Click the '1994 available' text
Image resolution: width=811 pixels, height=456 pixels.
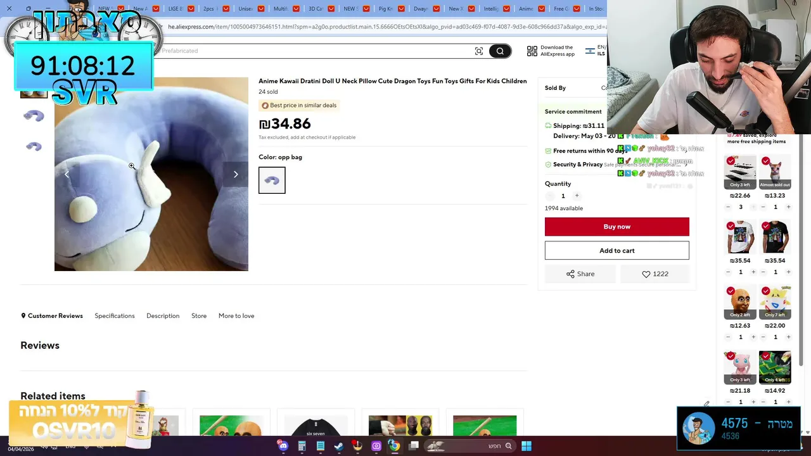pyautogui.click(x=564, y=208)
